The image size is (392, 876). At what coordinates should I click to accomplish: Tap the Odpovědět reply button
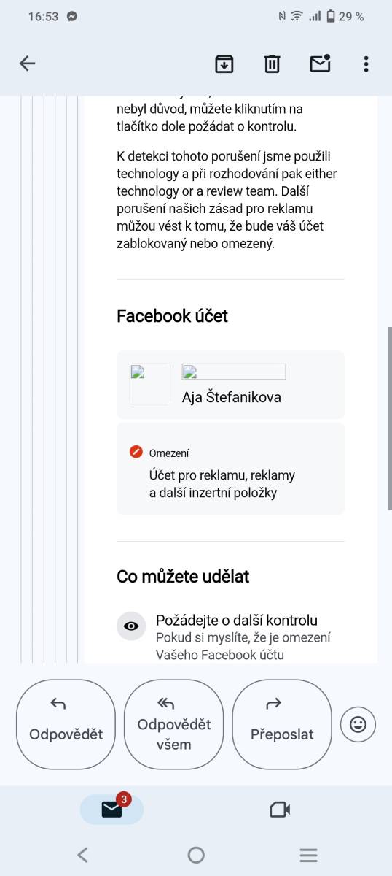click(x=66, y=724)
